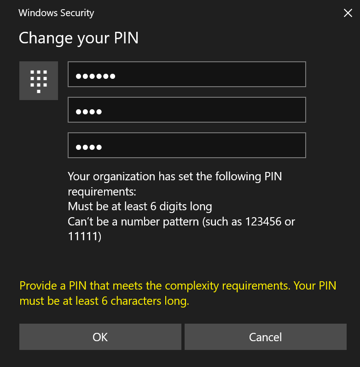Click the Windows Security title text
The image size is (360, 367).
[56, 13]
